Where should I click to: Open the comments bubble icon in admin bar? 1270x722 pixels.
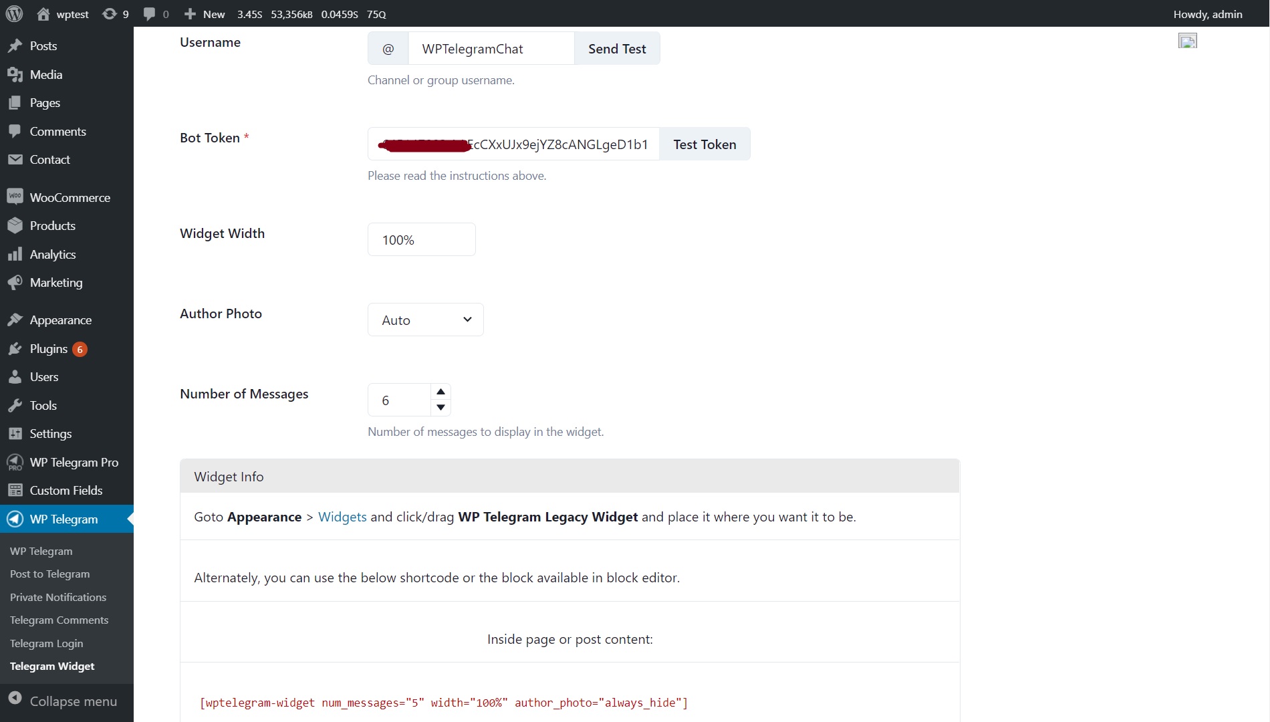pyautogui.click(x=149, y=14)
